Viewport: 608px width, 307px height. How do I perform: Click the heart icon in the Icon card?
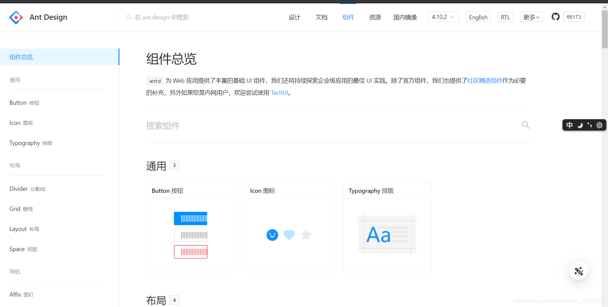point(289,235)
